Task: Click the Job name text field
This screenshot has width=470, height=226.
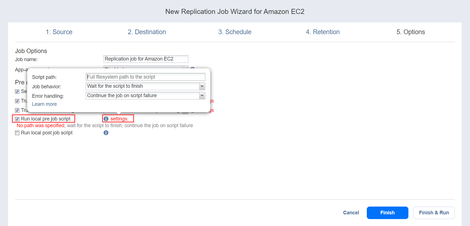Action: tap(146, 59)
